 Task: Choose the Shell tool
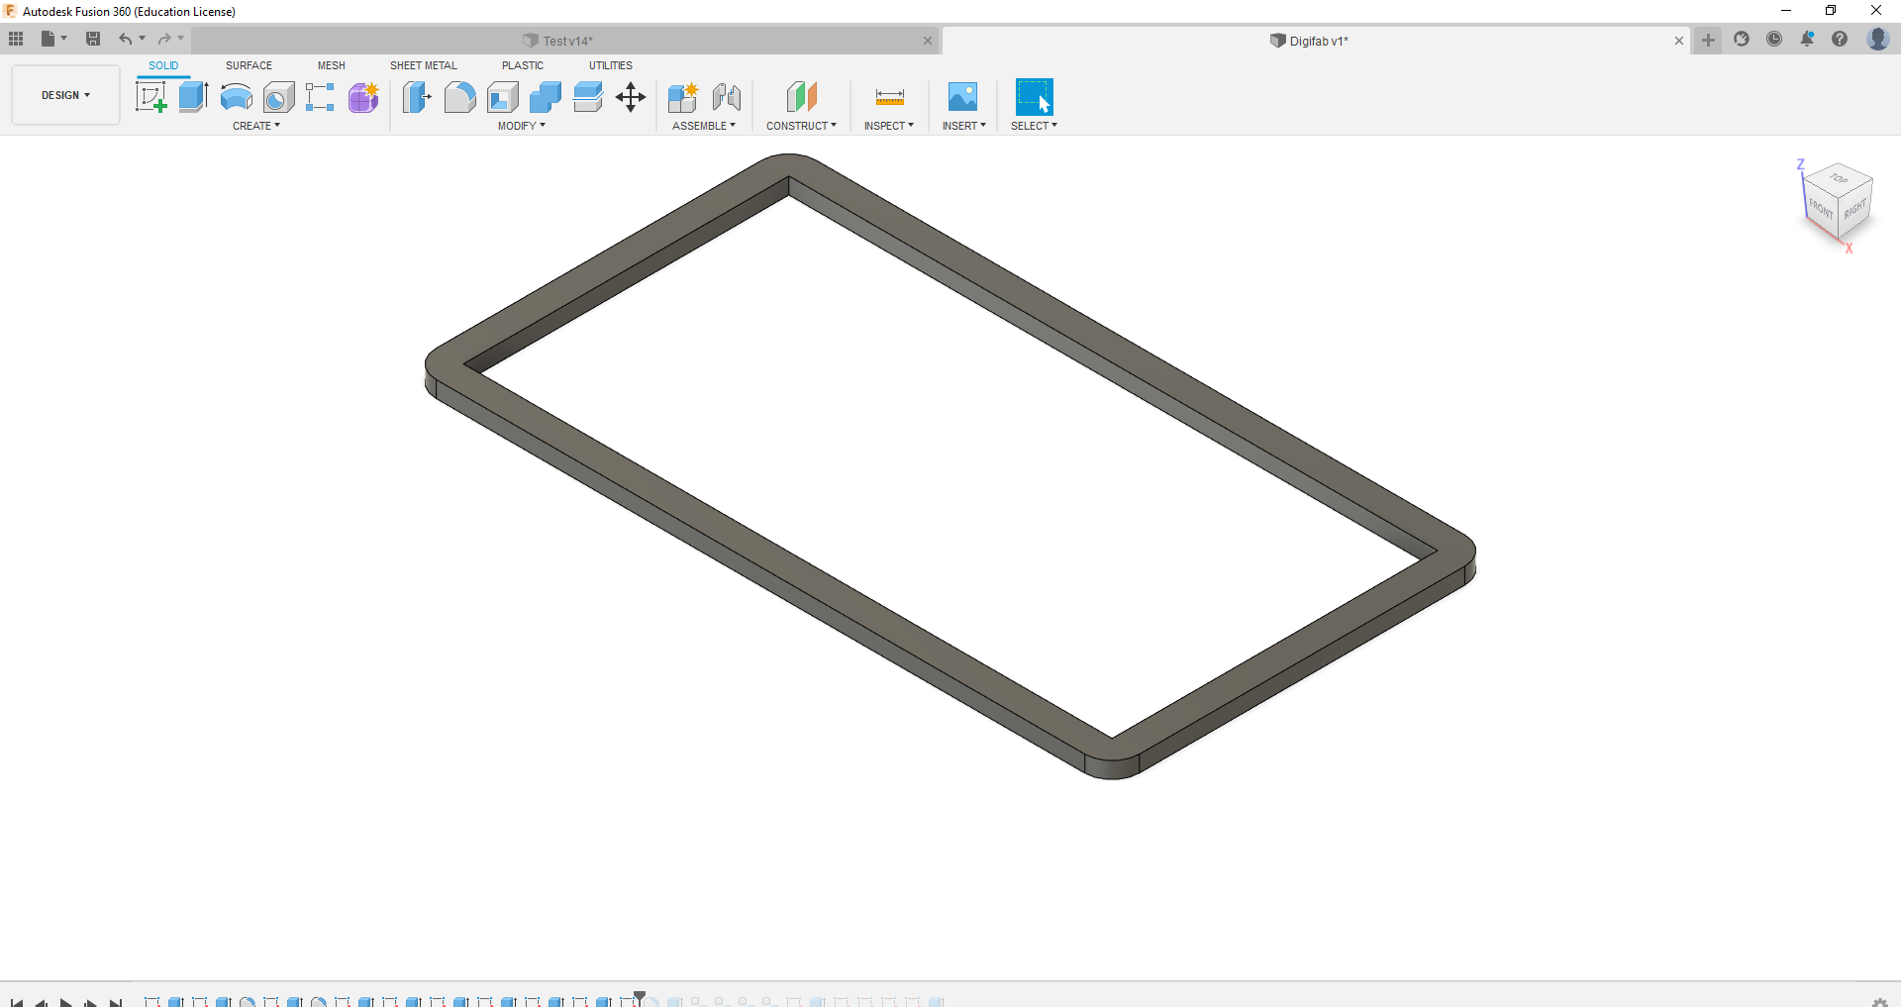503,97
